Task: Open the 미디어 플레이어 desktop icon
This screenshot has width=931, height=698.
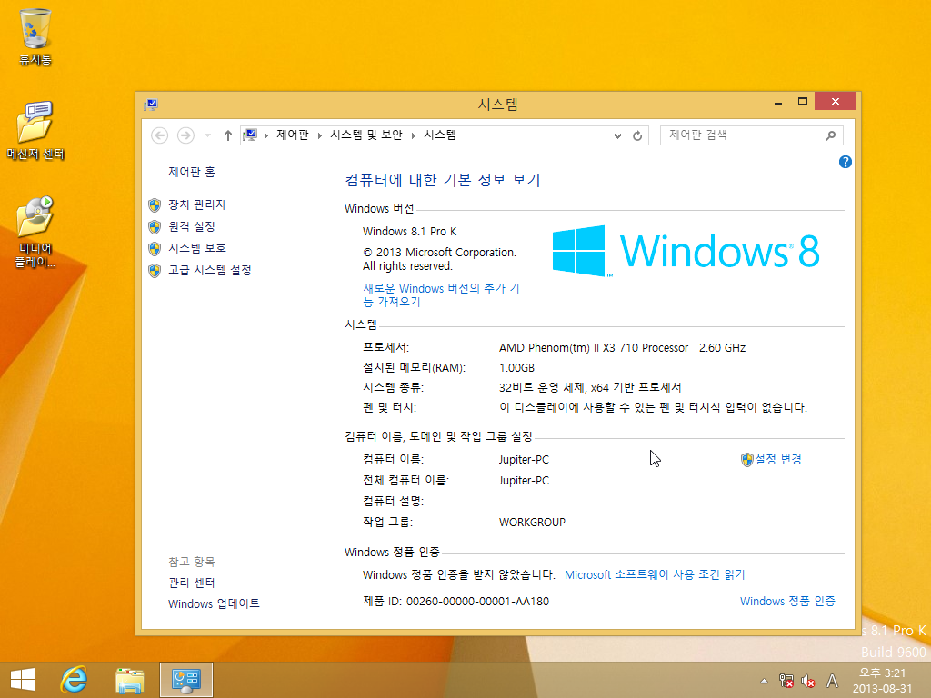Action: click(x=35, y=232)
